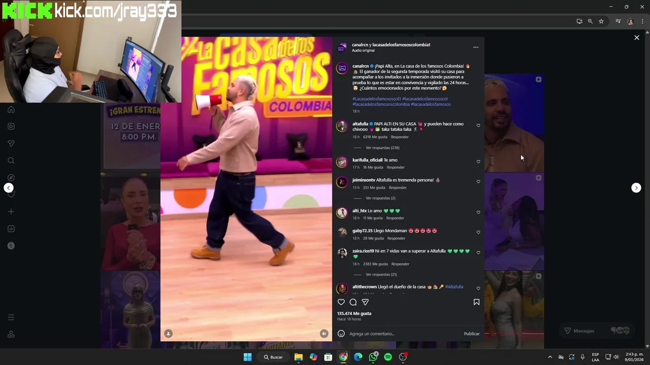Click the Publicar button
This screenshot has width=650, height=365.
click(472, 334)
